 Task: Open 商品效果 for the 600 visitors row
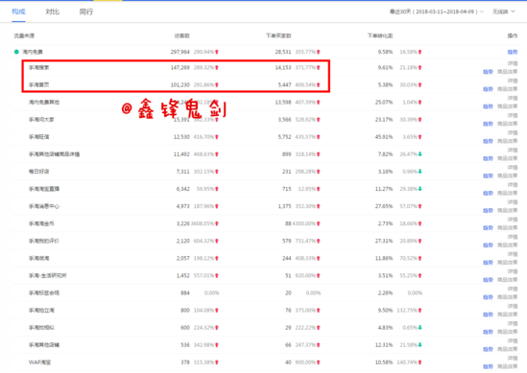click(508, 332)
